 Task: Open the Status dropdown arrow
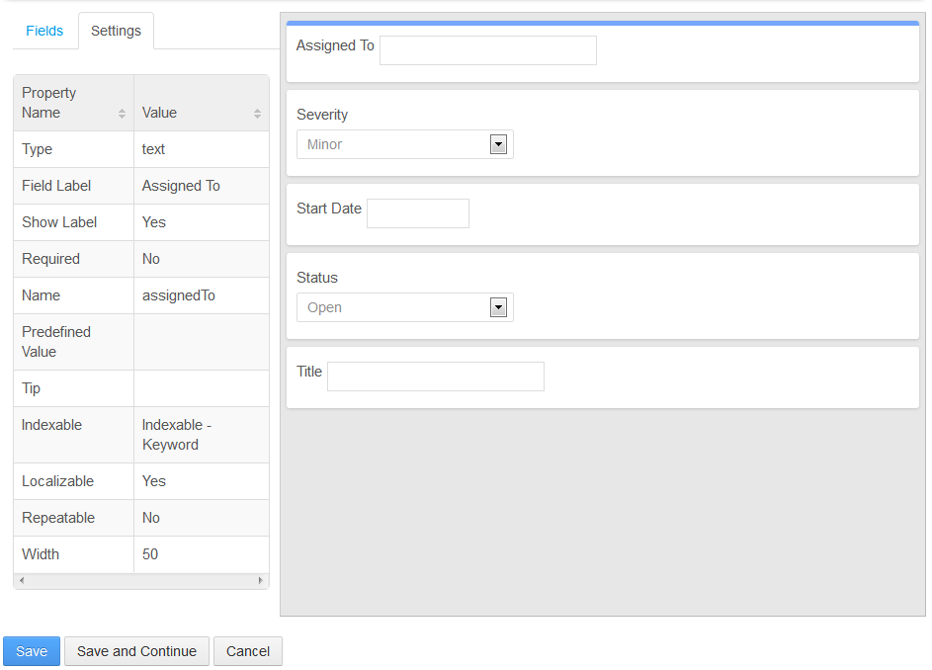(x=498, y=307)
